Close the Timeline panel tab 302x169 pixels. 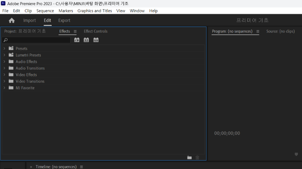[31, 167]
